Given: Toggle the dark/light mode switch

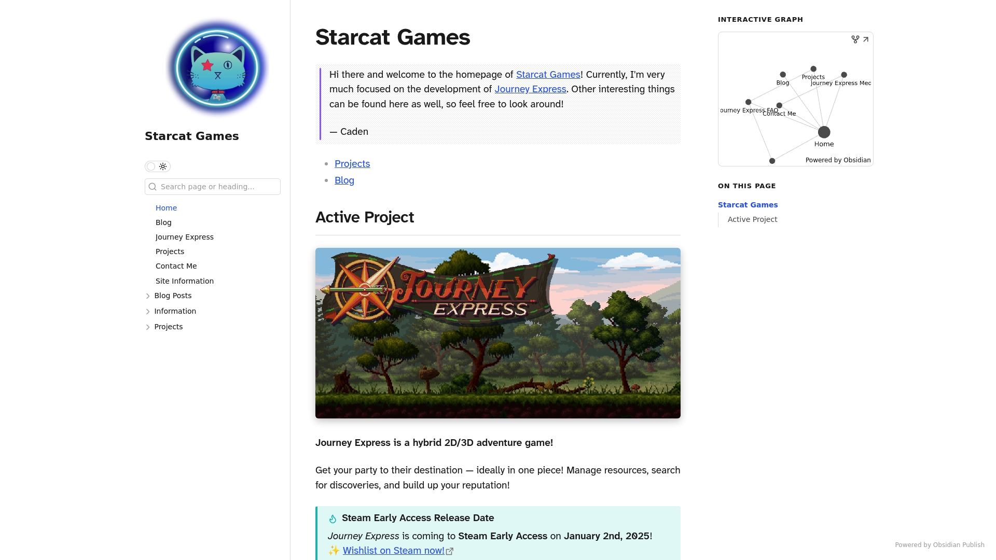Looking at the screenshot, I should click(158, 166).
